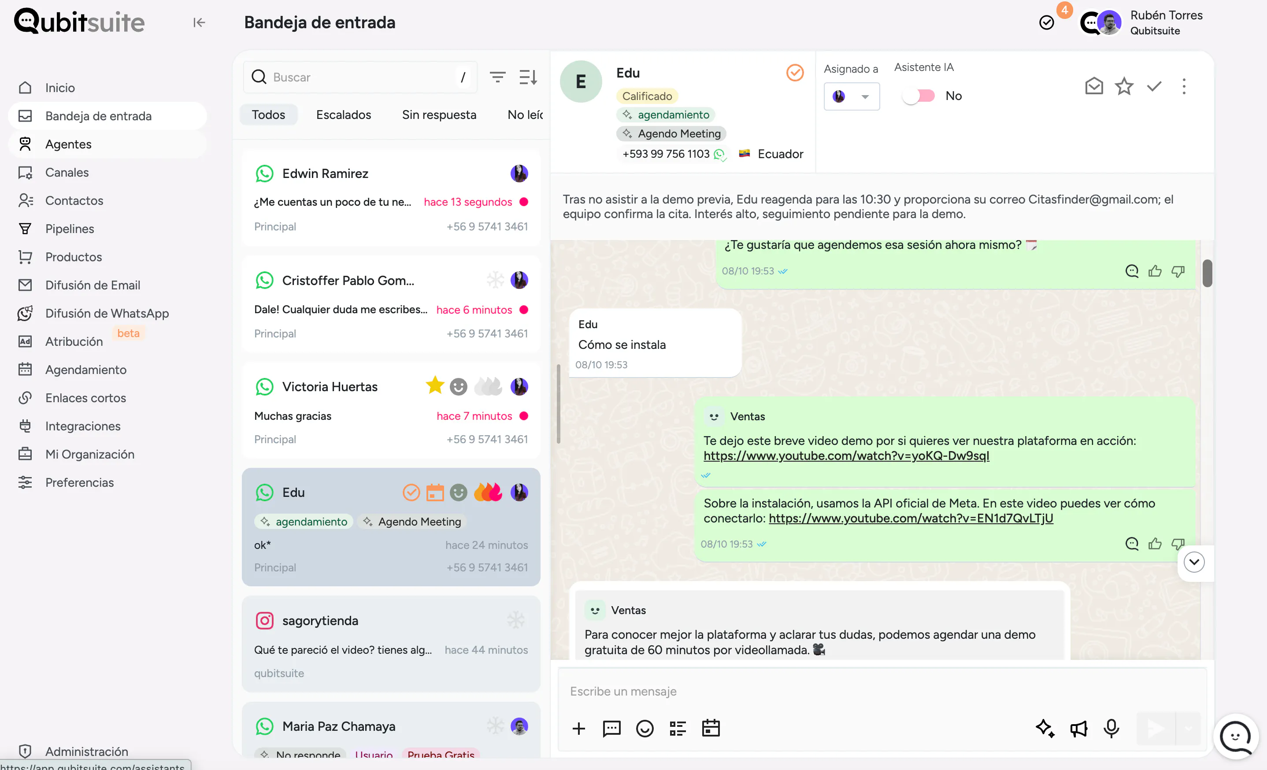Open the support chat bubble widget
Image resolution: width=1267 pixels, height=770 pixels.
pyautogui.click(x=1236, y=737)
